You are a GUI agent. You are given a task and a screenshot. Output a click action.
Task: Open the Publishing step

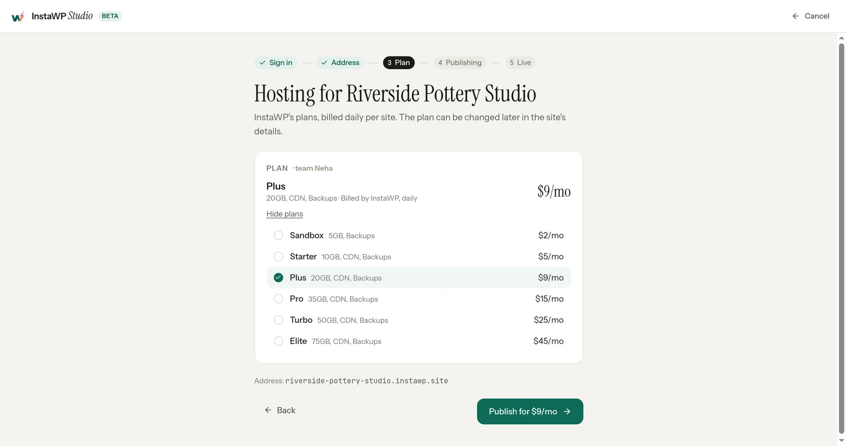pyautogui.click(x=459, y=62)
